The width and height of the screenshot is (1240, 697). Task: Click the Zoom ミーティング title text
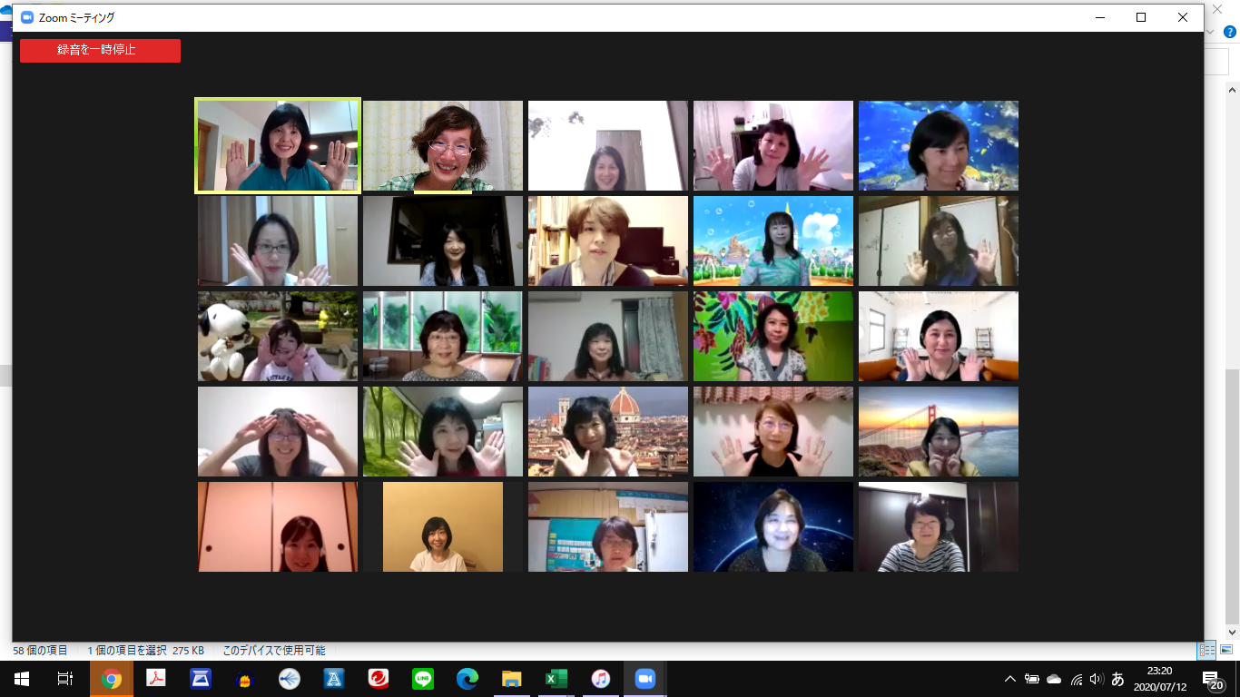pyautogui.click(x=76, y=17)
